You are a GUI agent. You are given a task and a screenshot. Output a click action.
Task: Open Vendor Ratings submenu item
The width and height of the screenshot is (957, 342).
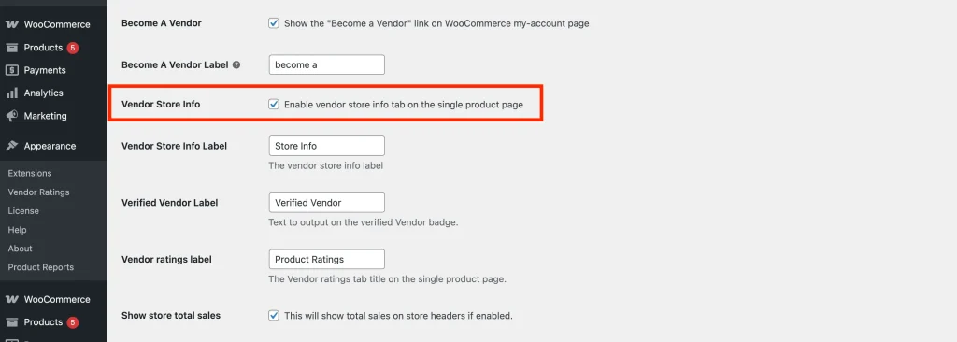pos(38,192)
